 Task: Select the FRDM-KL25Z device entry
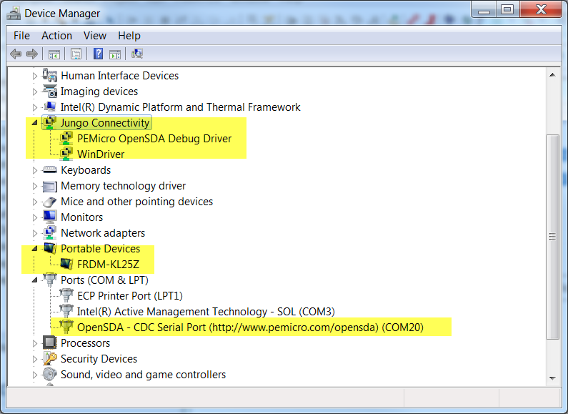(108, 265)
